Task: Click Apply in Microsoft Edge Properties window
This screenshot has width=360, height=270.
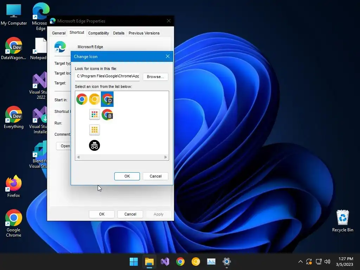Action: (x=159, y=214)
